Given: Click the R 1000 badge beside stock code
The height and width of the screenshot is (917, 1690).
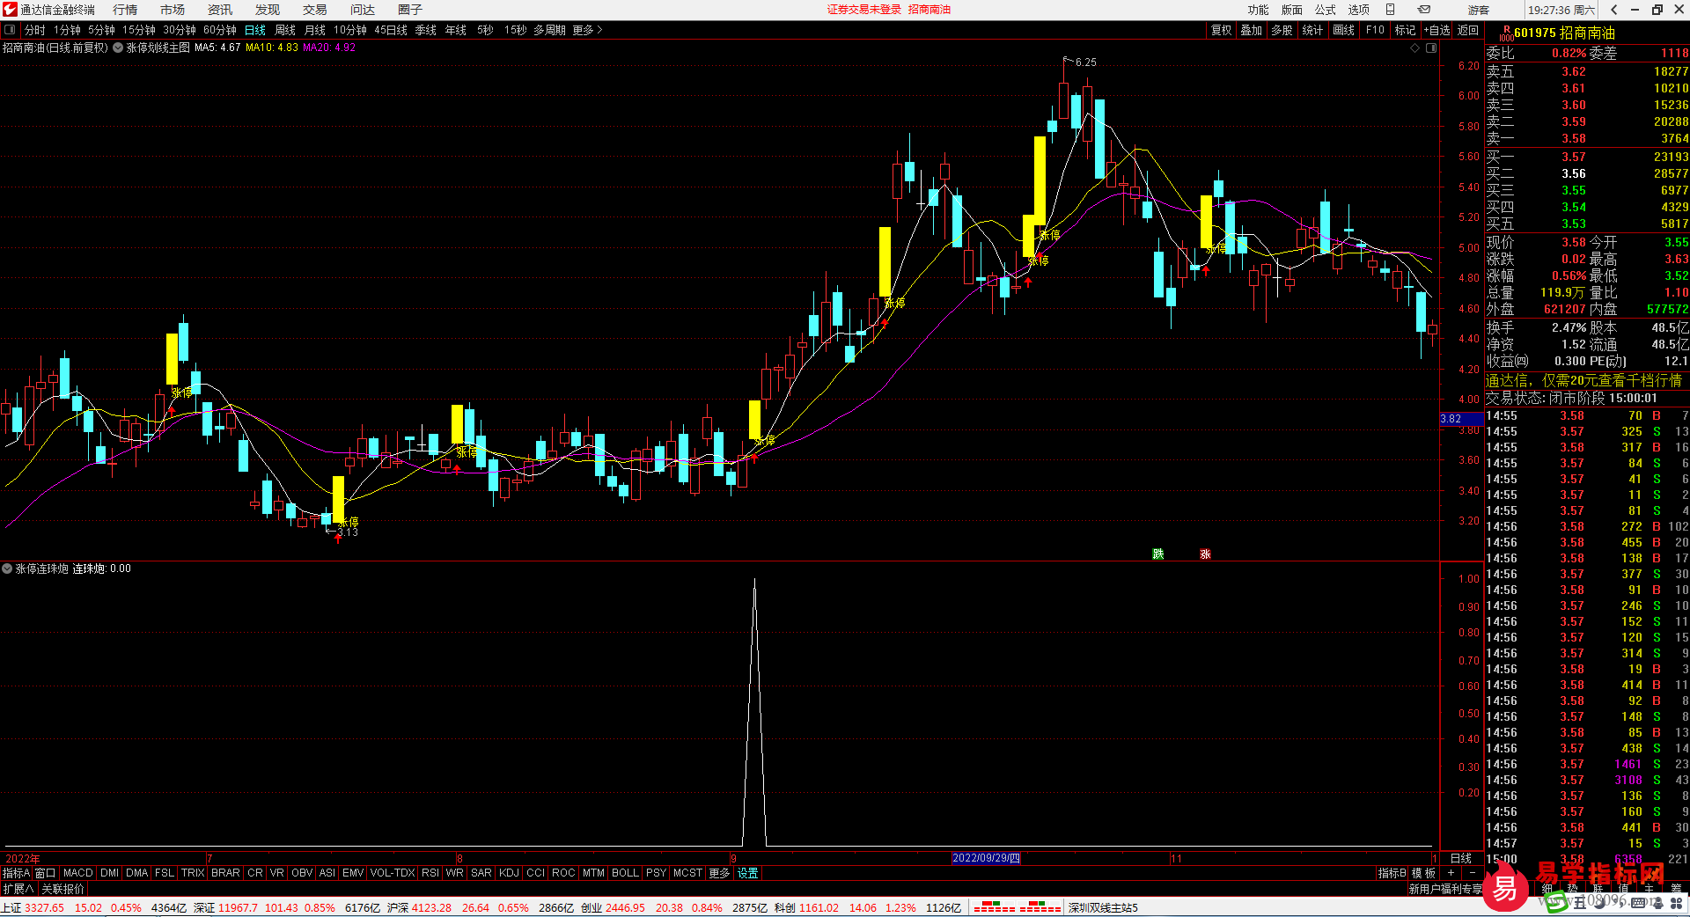Looking at the screenshot, I should pos(1505,33).
